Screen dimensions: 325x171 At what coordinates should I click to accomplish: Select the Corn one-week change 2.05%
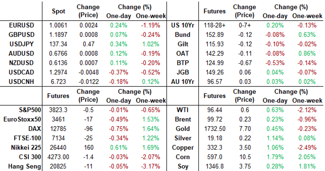click(307, 157)
